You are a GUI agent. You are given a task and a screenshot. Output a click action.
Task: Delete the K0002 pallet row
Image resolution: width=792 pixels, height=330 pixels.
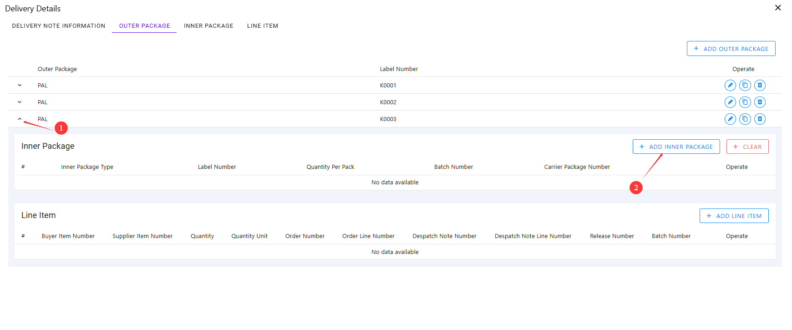click(760, 102)
